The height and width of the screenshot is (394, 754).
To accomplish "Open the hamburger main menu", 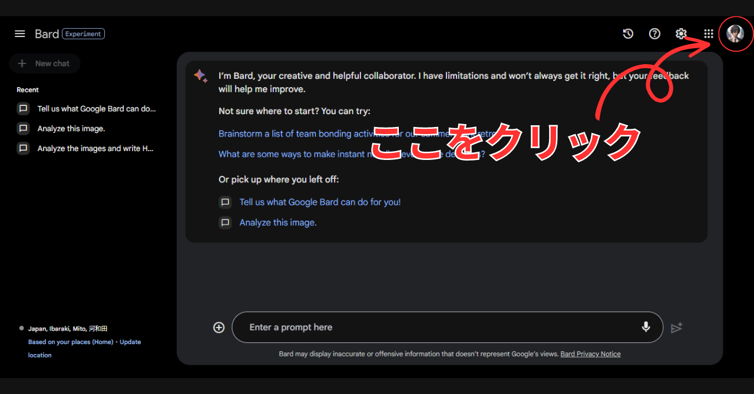I will (20, 34).
